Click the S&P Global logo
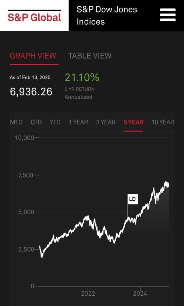Image resolution: width=184 pixels, height=306 pixels. (34, 15)
